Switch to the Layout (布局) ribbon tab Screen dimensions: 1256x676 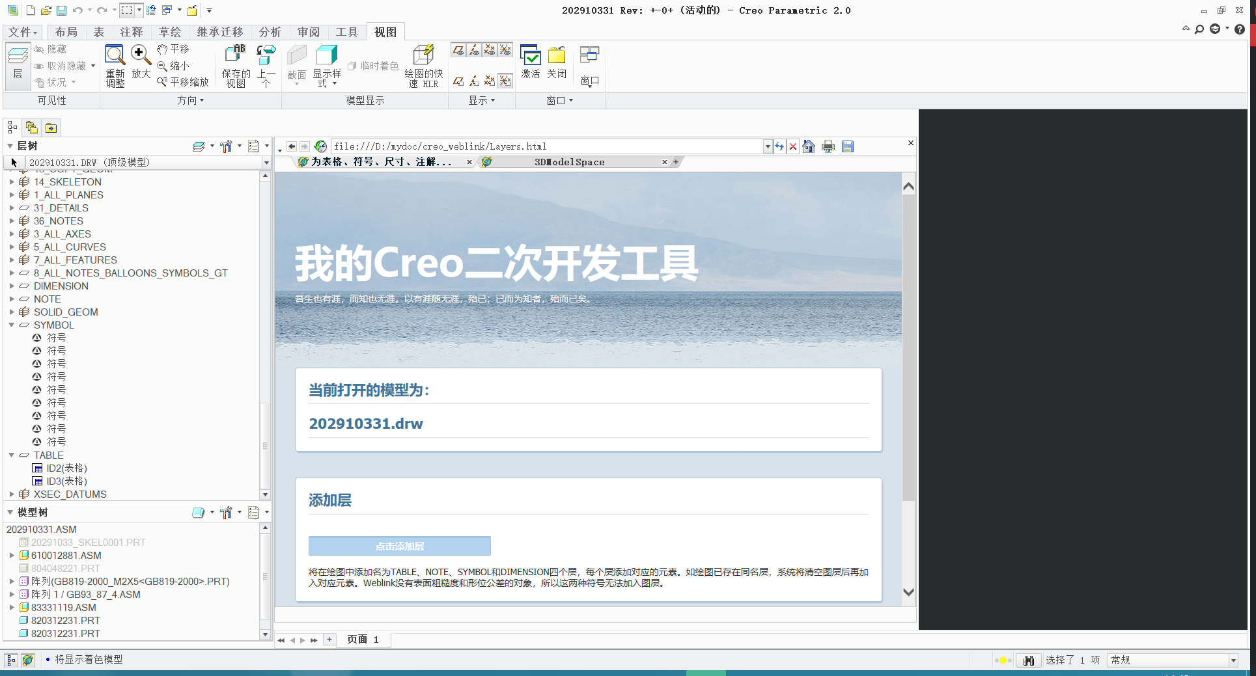click(66, 32)
